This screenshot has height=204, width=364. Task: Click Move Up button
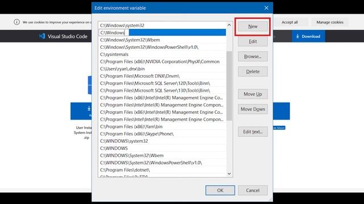point(253,94)
